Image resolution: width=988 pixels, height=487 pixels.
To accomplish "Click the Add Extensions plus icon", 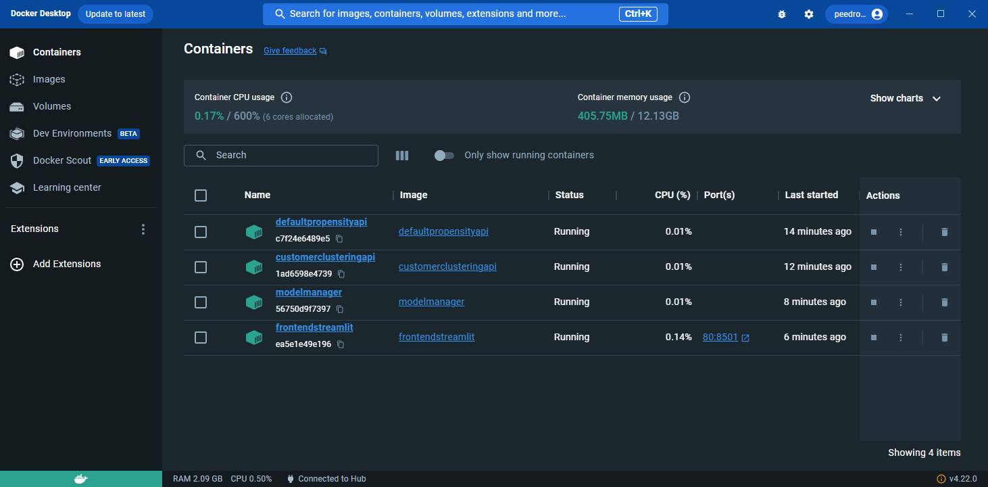I will [x=17, y=264].
